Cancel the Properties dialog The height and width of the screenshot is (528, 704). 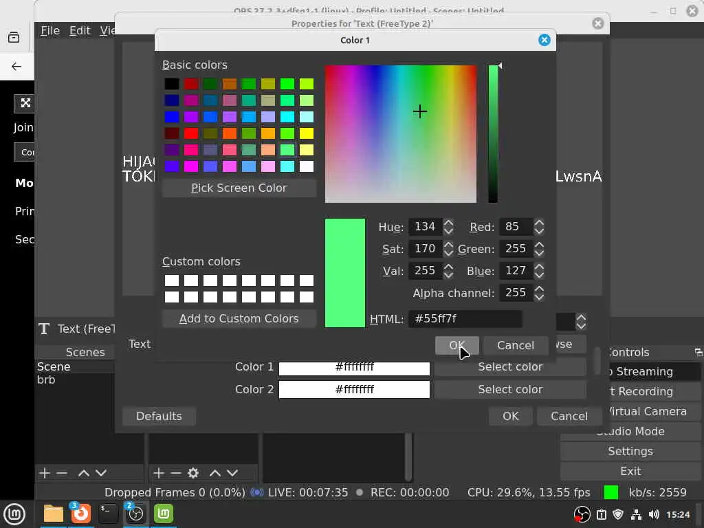(569, 416)
